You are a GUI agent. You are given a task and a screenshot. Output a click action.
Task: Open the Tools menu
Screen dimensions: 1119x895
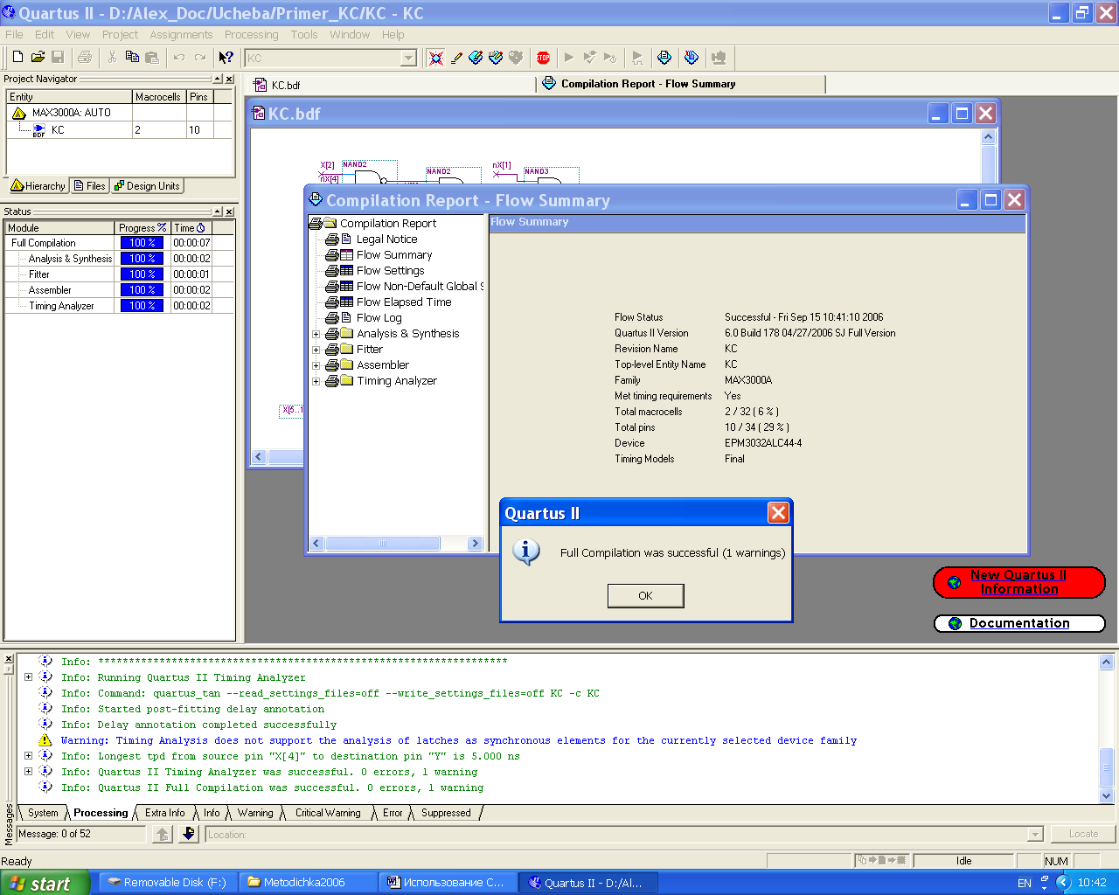(304, 35)
